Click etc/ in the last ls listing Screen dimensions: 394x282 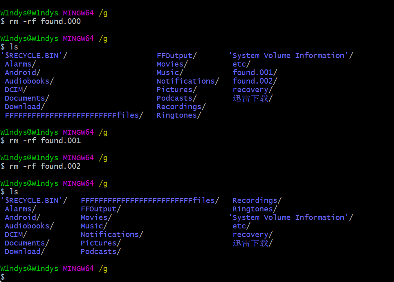[241, 226]
